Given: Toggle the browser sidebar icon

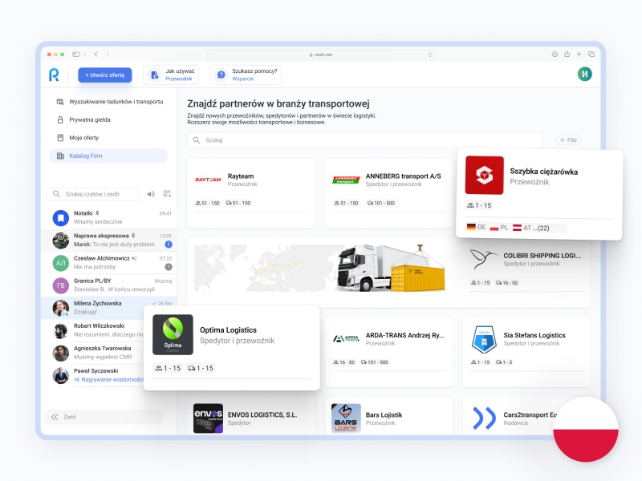Looking at the screenshot, I should click(x=75, y=54).
